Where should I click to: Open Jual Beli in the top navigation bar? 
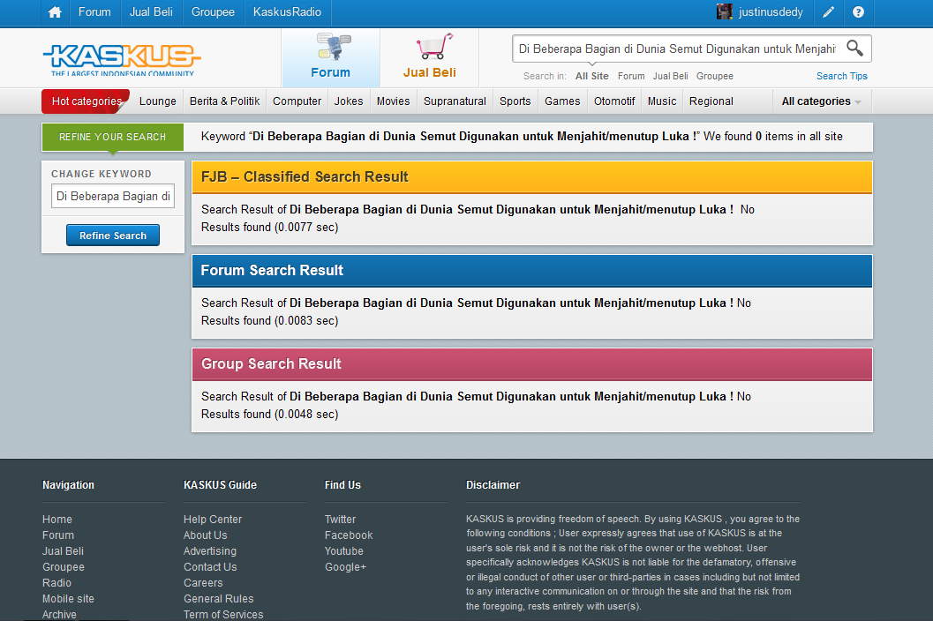click(x=151, y=11)
